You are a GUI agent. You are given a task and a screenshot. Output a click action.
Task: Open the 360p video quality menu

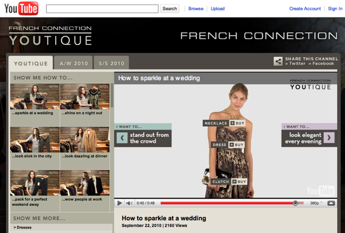coord(316,203)
